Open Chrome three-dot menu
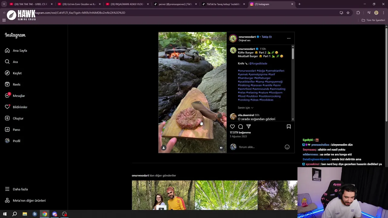388x218 pixels. [384, 13]
